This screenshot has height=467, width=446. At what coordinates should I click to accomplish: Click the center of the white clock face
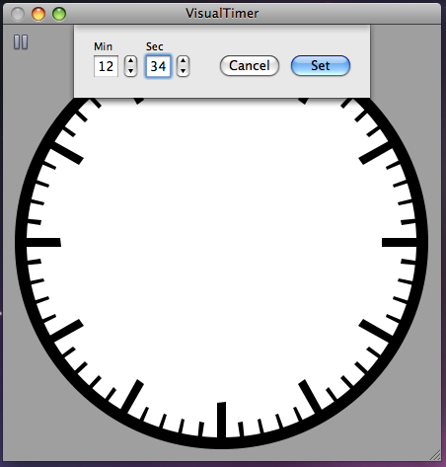click(x=221, y=242)
